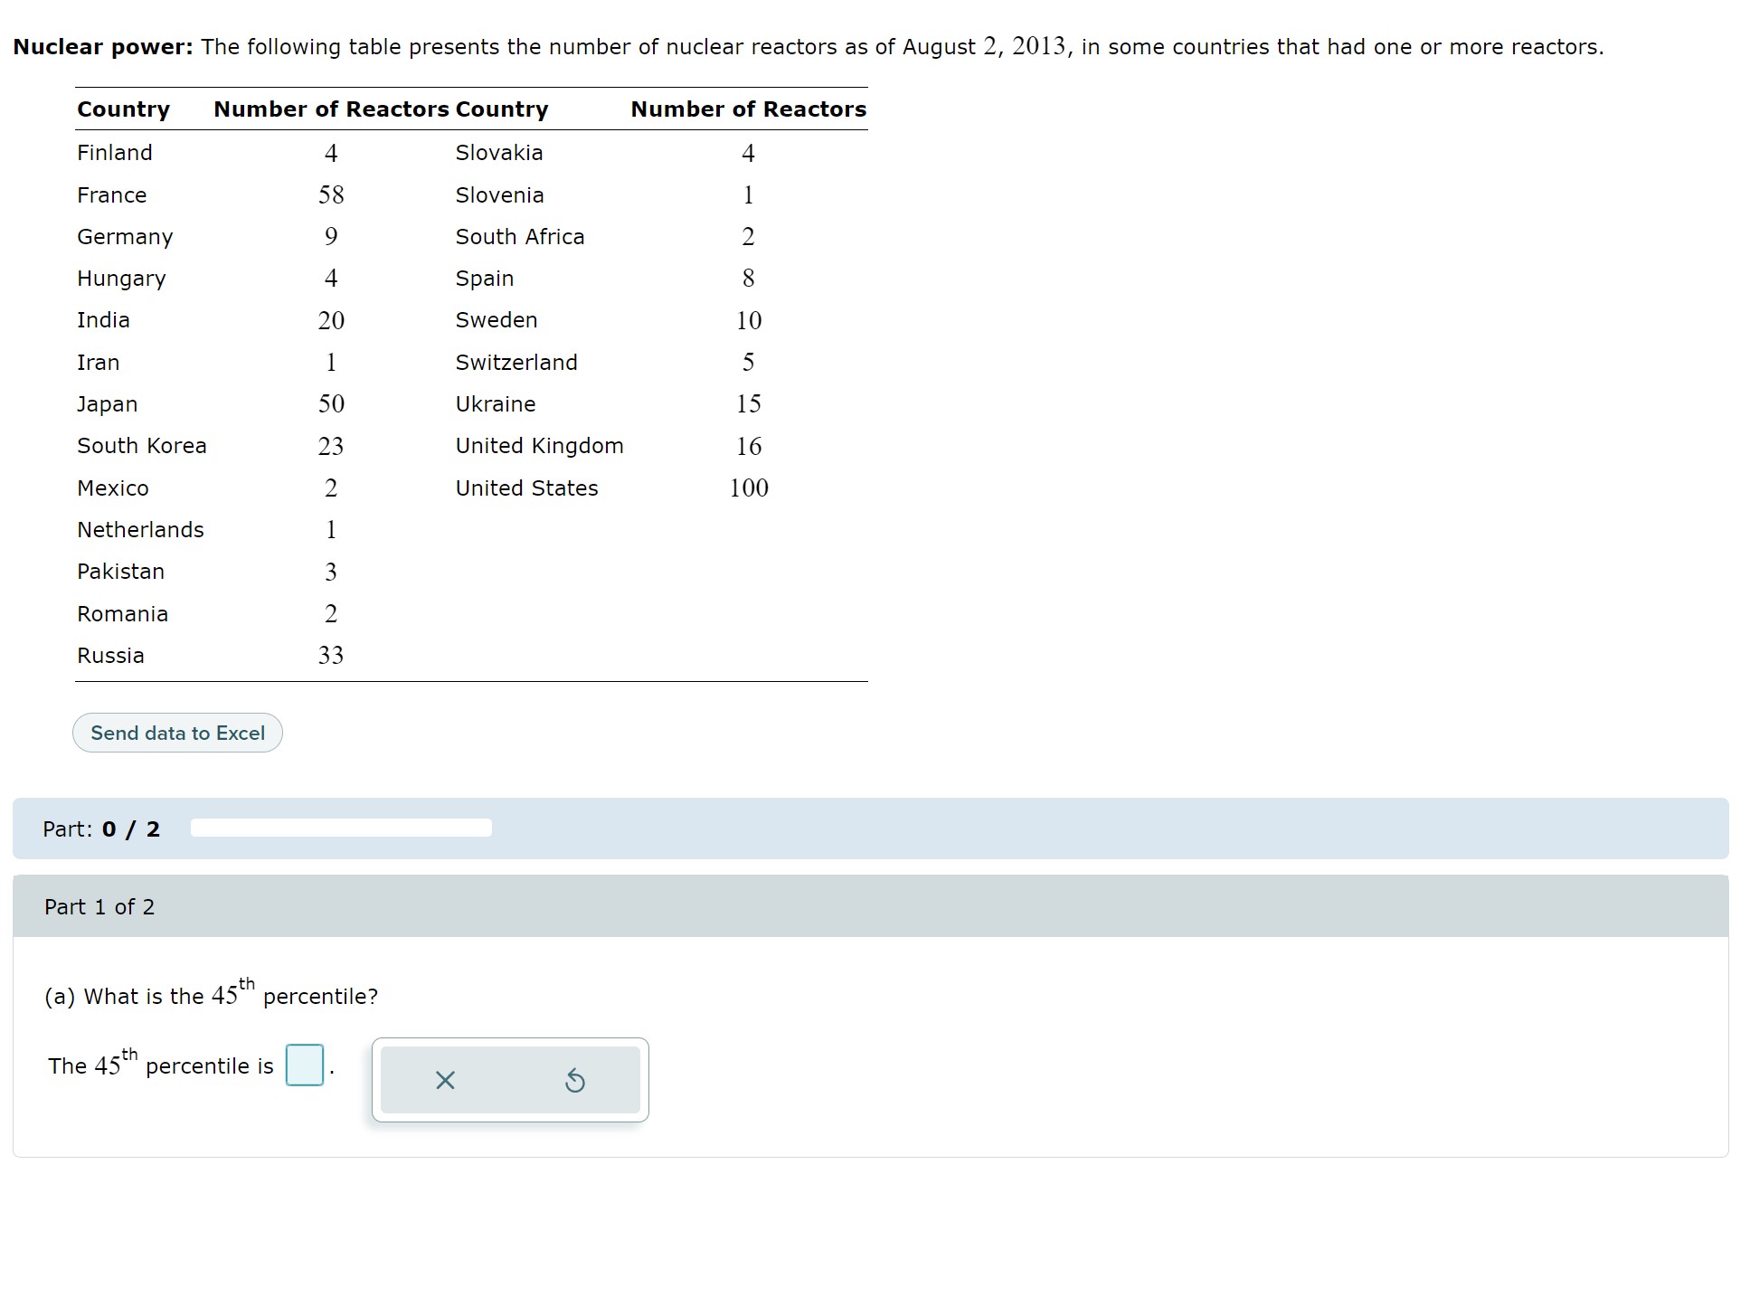
Task: Click the South Korea table entry
Action: pos(142,446)
